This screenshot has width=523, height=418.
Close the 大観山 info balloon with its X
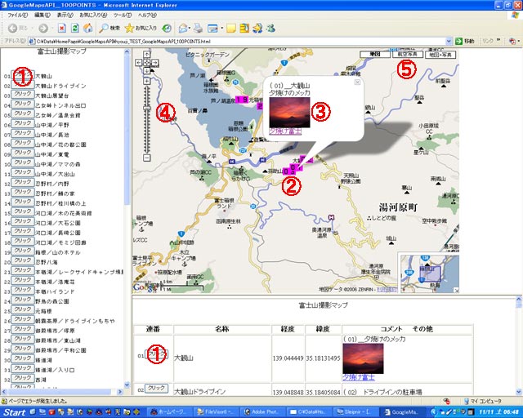[x=357, y=82]
